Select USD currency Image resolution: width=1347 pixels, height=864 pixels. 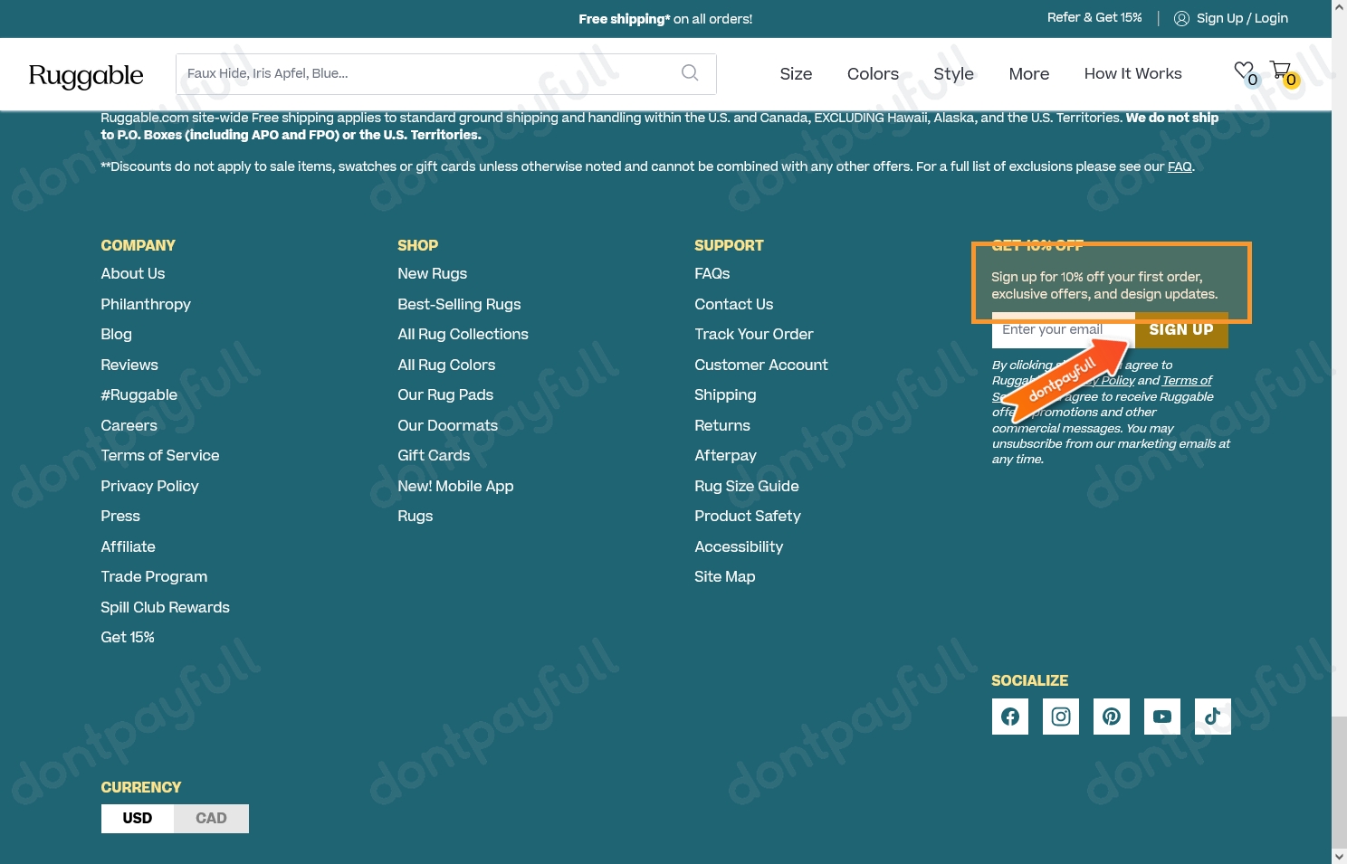pos(138,818)
